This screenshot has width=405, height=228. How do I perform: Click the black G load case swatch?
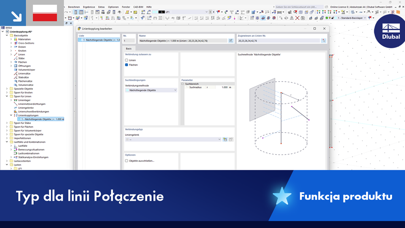(x=162, y=12)
